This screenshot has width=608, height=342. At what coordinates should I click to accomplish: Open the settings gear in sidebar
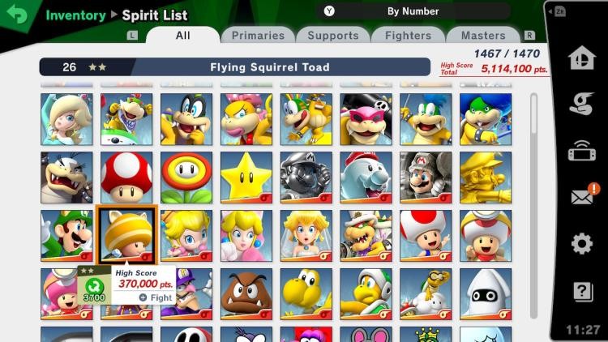582,244
